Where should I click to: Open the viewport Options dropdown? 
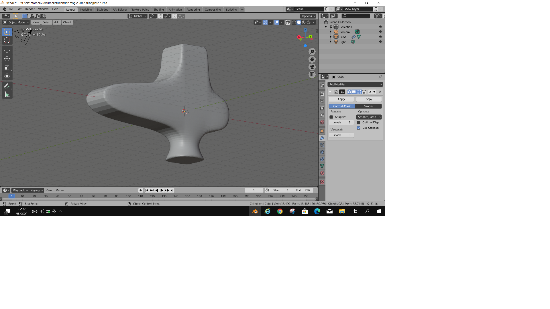(x=308, y=16)
